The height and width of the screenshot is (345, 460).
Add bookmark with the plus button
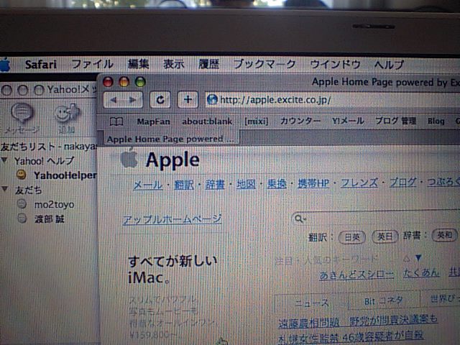[x=188, y=100]
